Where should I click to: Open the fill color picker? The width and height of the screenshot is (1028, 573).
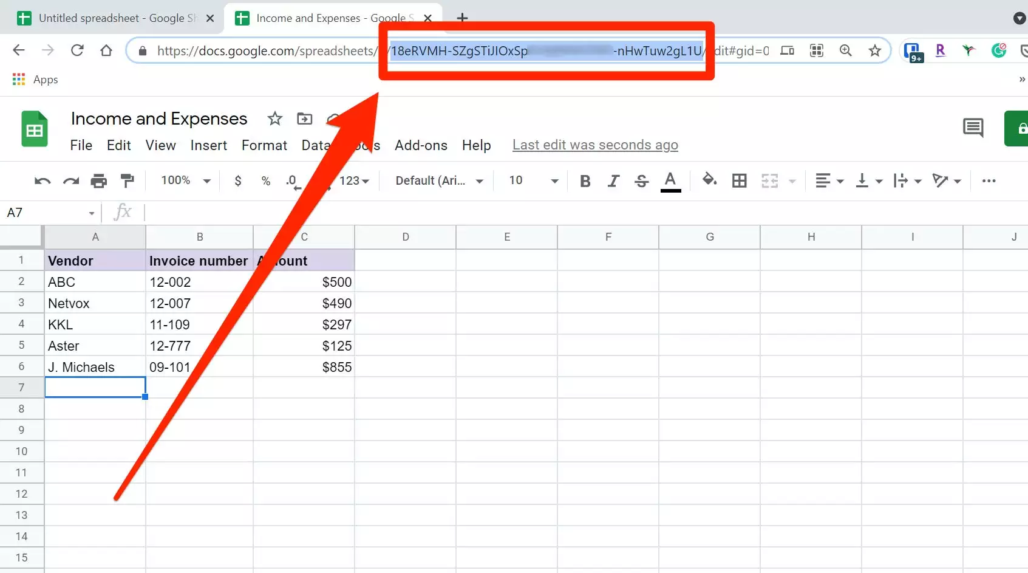coord(709,180)
